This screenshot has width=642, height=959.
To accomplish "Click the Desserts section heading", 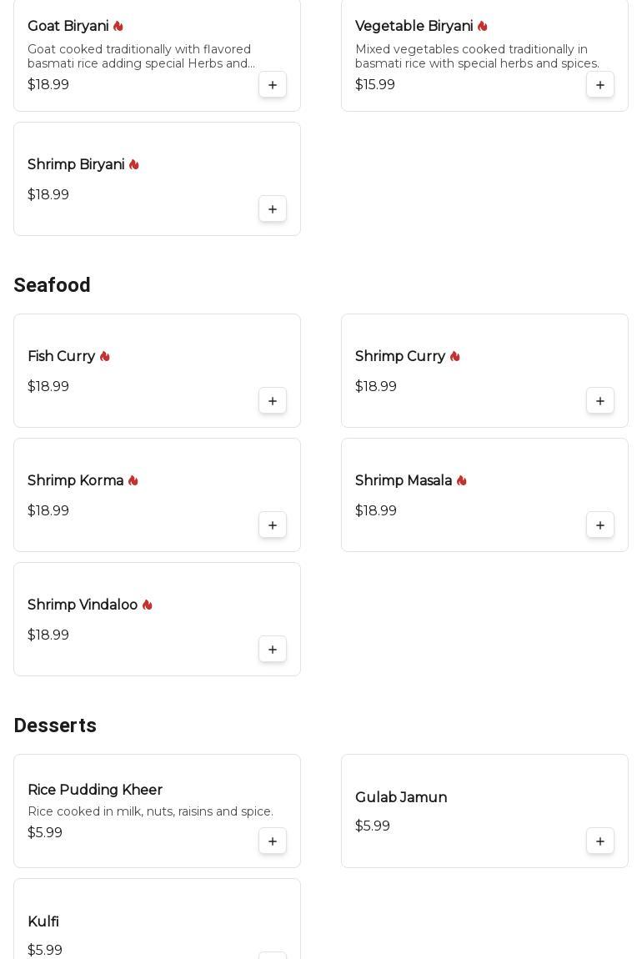I will point(55,726).
